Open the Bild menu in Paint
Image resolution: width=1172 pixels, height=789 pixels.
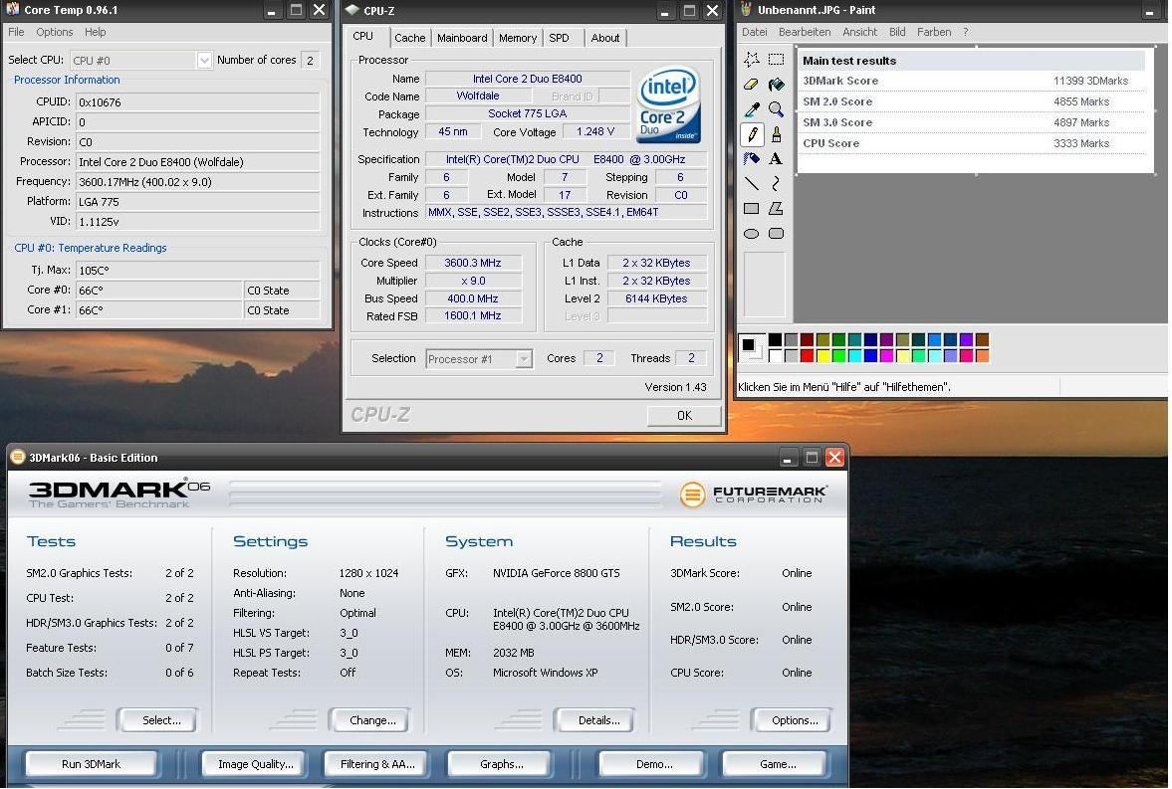tap(897, 32)
